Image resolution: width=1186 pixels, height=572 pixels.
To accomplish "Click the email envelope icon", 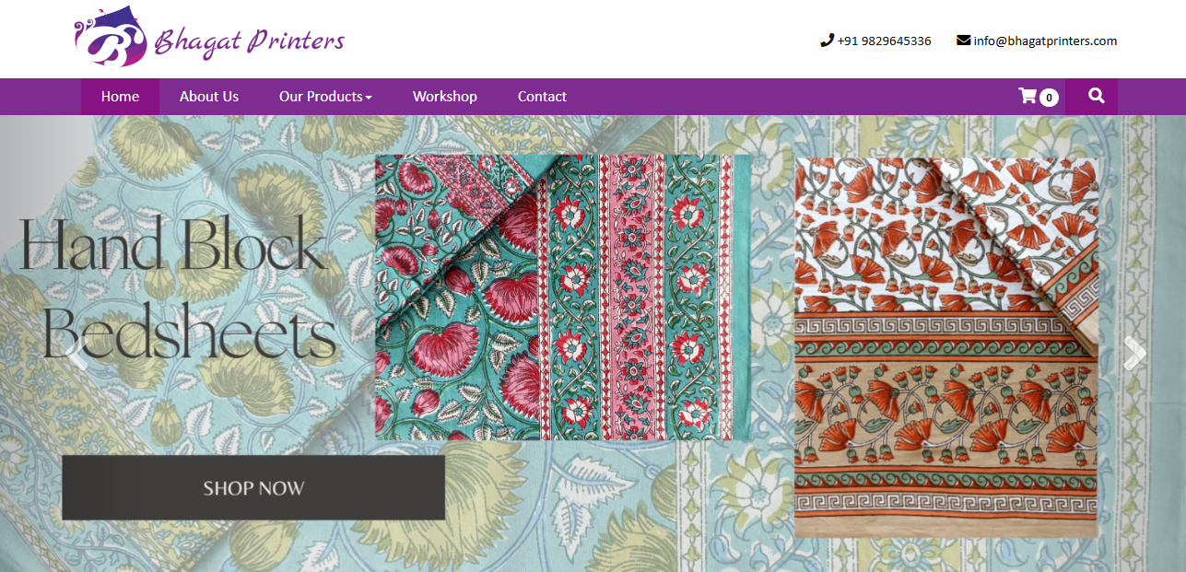I will point(964,41).
